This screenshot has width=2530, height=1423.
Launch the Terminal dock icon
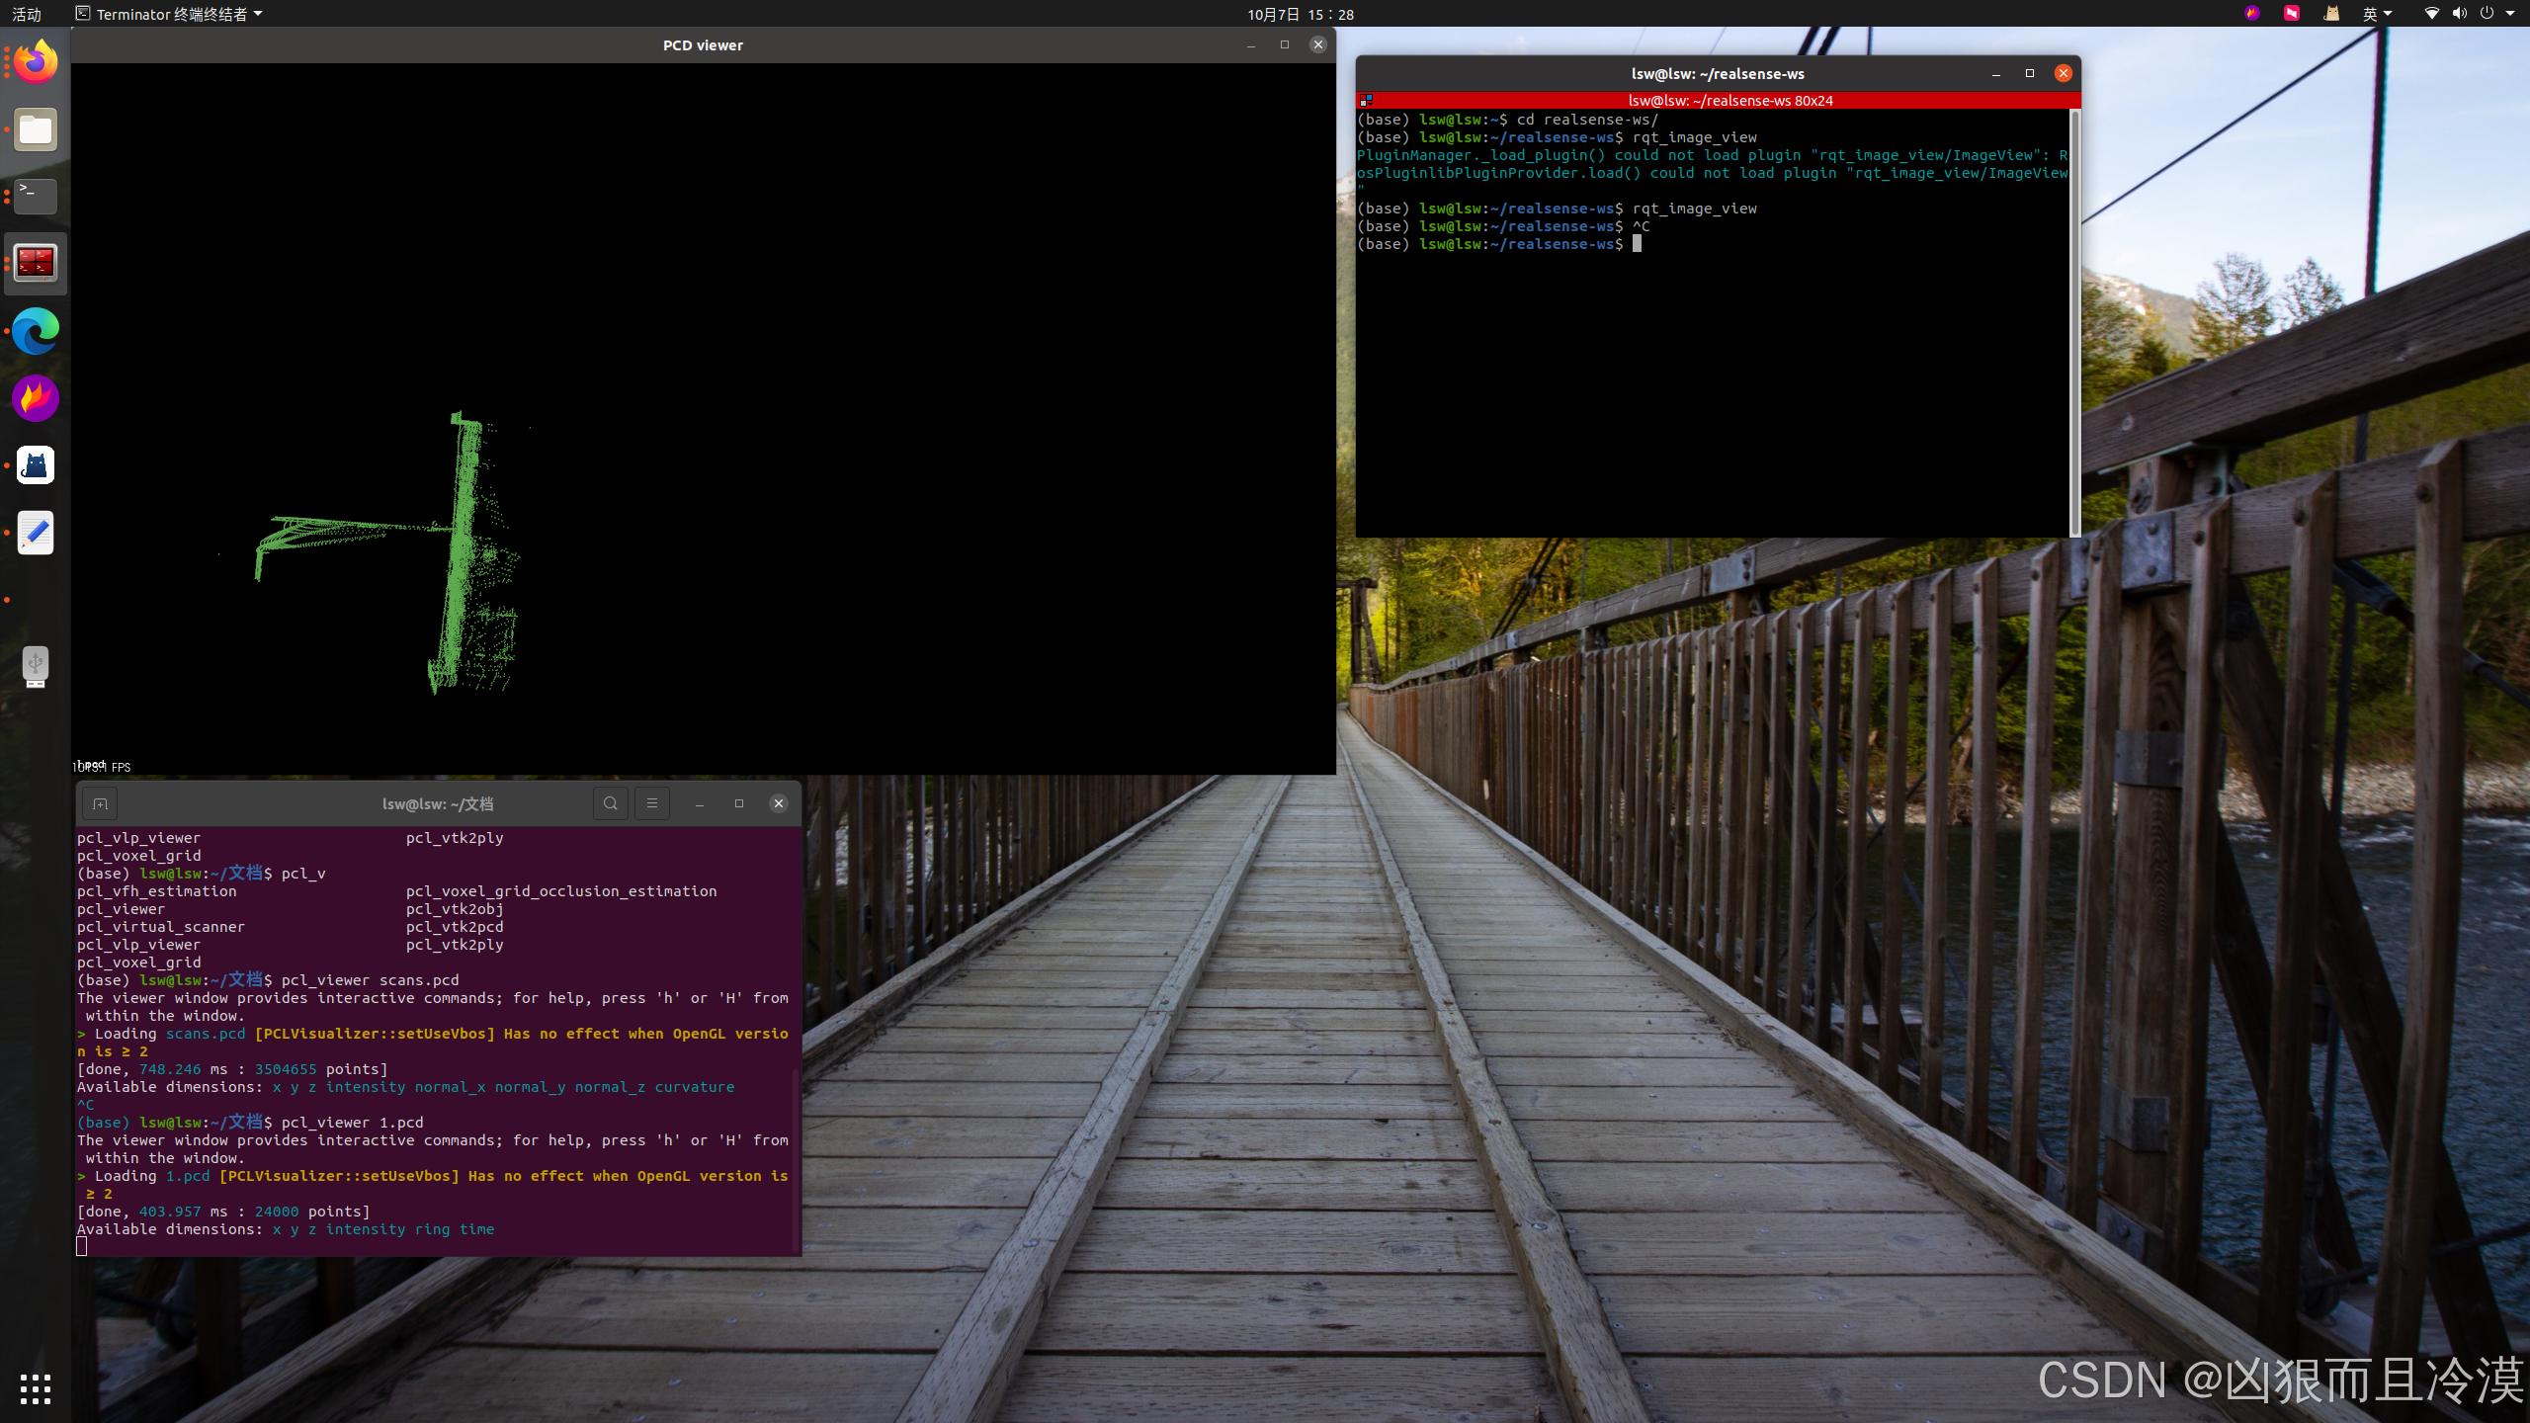coord(36,197)
